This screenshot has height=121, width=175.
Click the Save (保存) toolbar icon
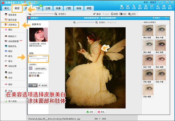pos(128,7)
